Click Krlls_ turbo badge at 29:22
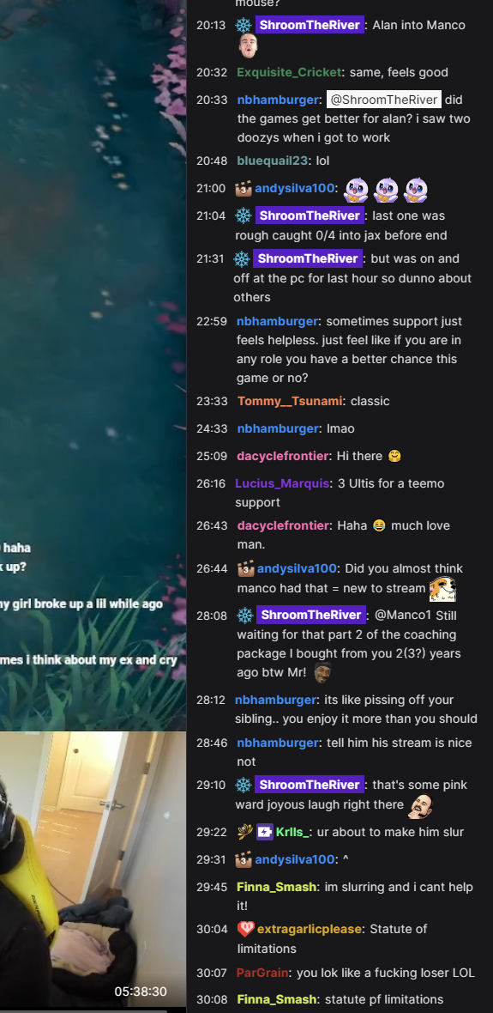Screen dimensions: 493x1013 264,832
